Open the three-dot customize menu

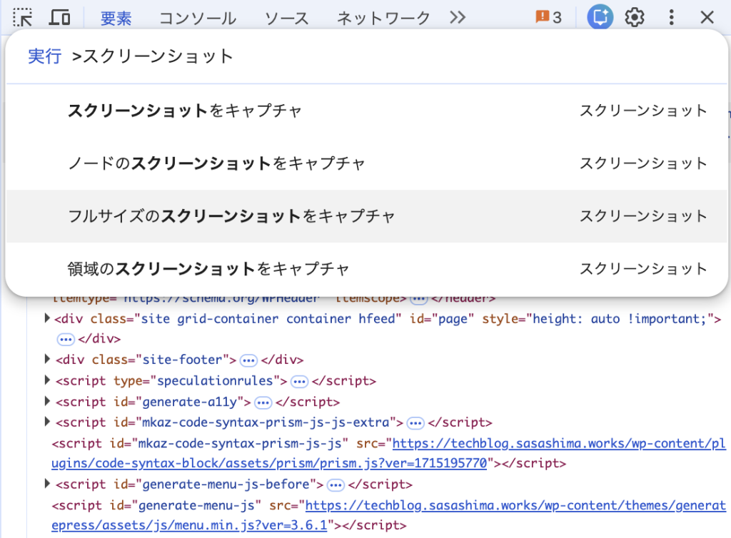tap(671, 18)
